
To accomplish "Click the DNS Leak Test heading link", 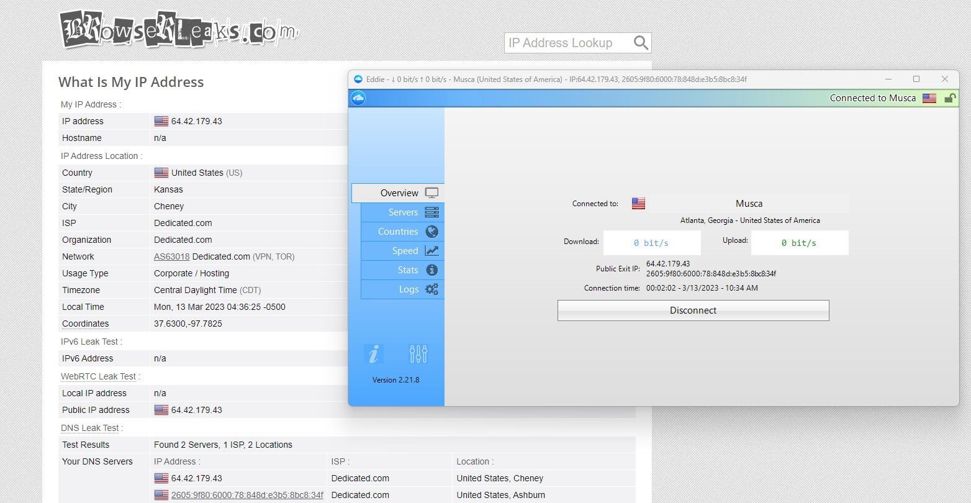I will (x=90, y=428).
